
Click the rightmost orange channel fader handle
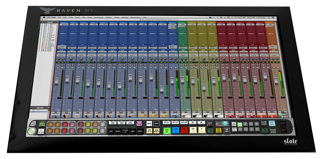(x=276, y=80)
